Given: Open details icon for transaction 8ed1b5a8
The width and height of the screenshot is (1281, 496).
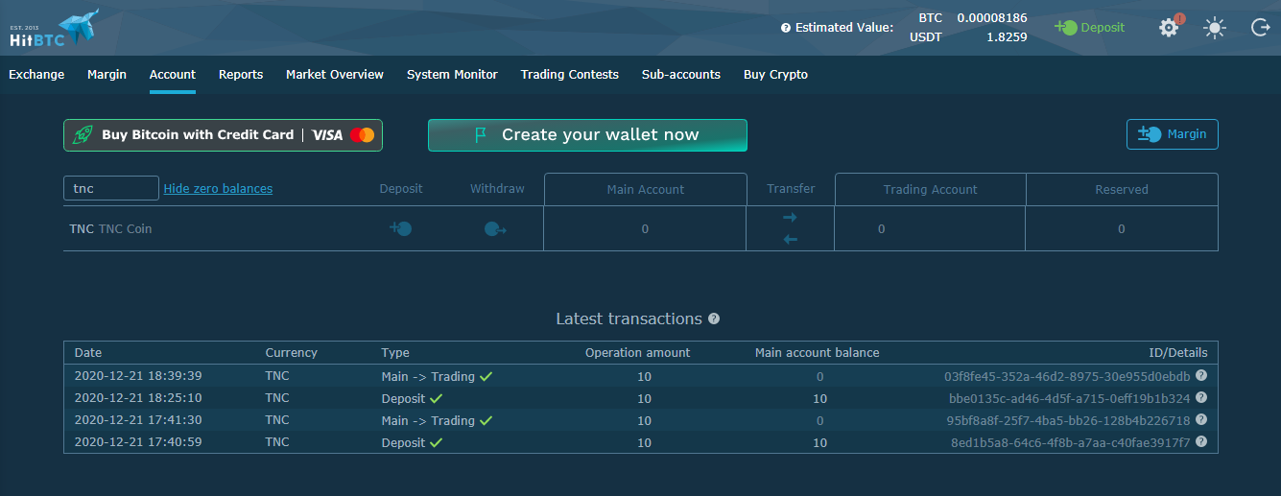Looking at the screenshot, I should 1201,442.
